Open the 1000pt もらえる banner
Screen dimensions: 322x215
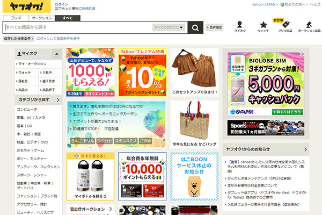click(90, 73)
